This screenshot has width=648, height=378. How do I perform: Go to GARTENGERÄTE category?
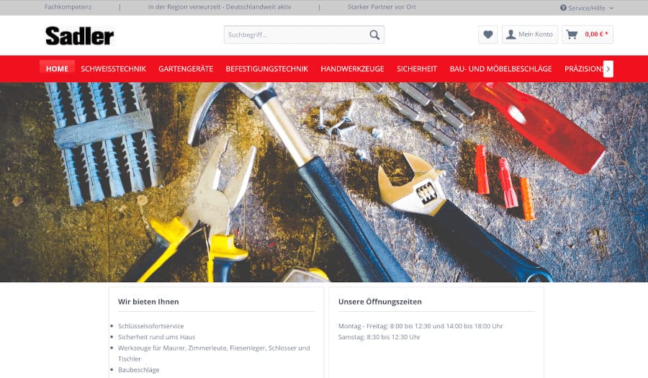pyautogui.click(x=186, y=69)
